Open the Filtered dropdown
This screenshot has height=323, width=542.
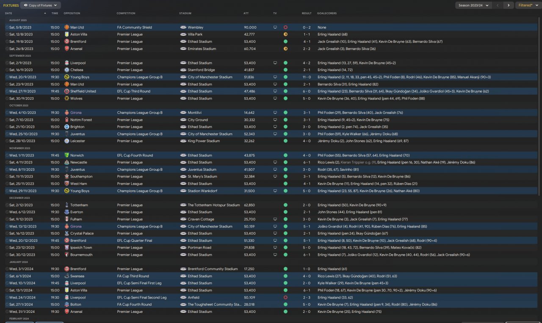[x=528, y=5]
